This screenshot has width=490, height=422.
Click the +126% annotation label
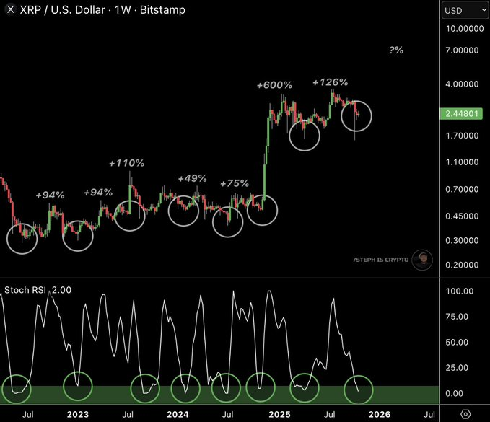point(330,82)
